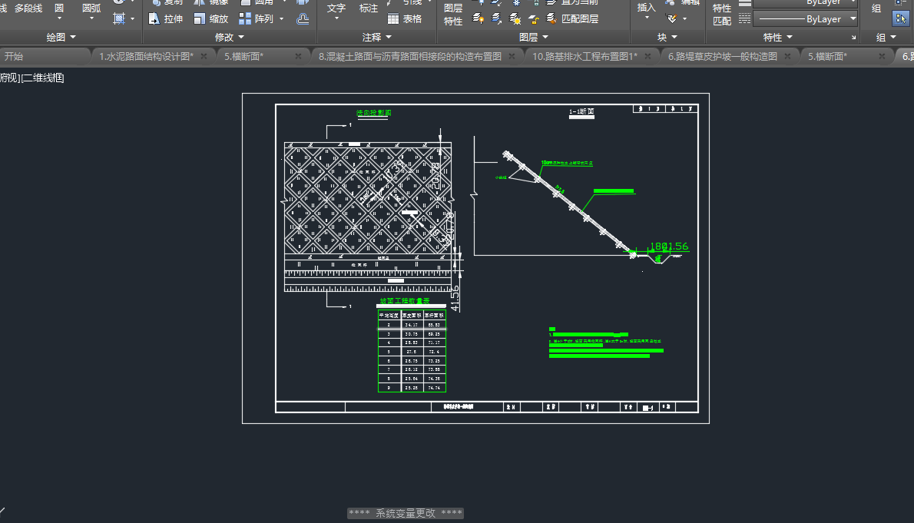
Task: Switch to the 1.水泥路面结构设计图 tab
Action: coord(146,56)
